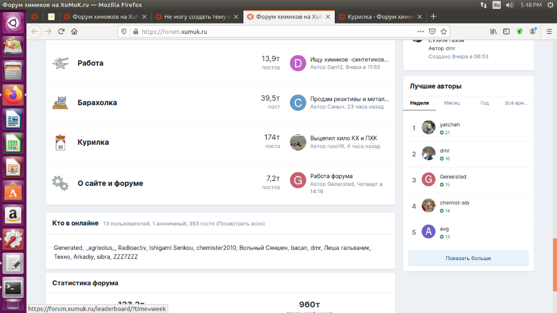Viewport: 557px width, 313px height.
Task: Go to the Firefox home page
Action: (x=75, y=32)
